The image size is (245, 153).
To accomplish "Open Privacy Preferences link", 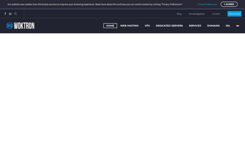I will coord(207,4).
